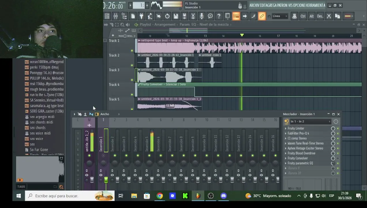Select browser item sex chords midi
Screen dimensions: 367x208
[x=41, y=122]
